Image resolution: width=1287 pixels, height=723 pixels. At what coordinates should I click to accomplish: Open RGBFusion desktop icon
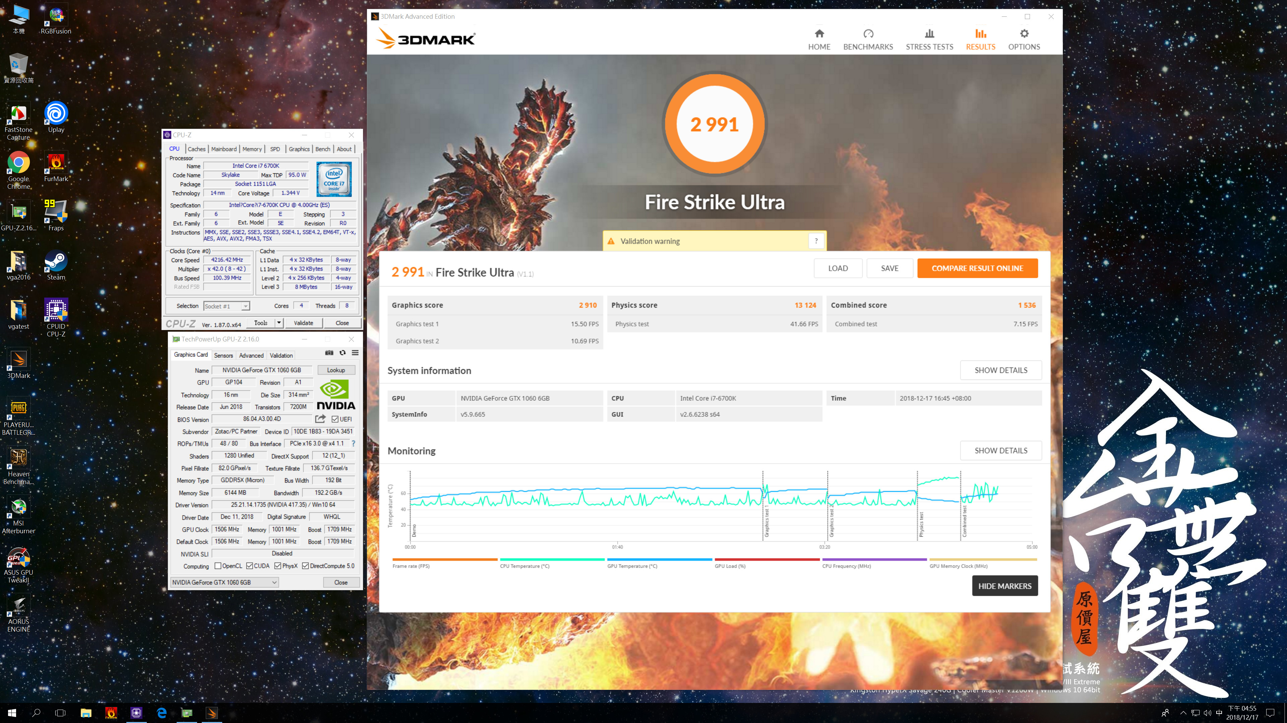tap(56, 20)
